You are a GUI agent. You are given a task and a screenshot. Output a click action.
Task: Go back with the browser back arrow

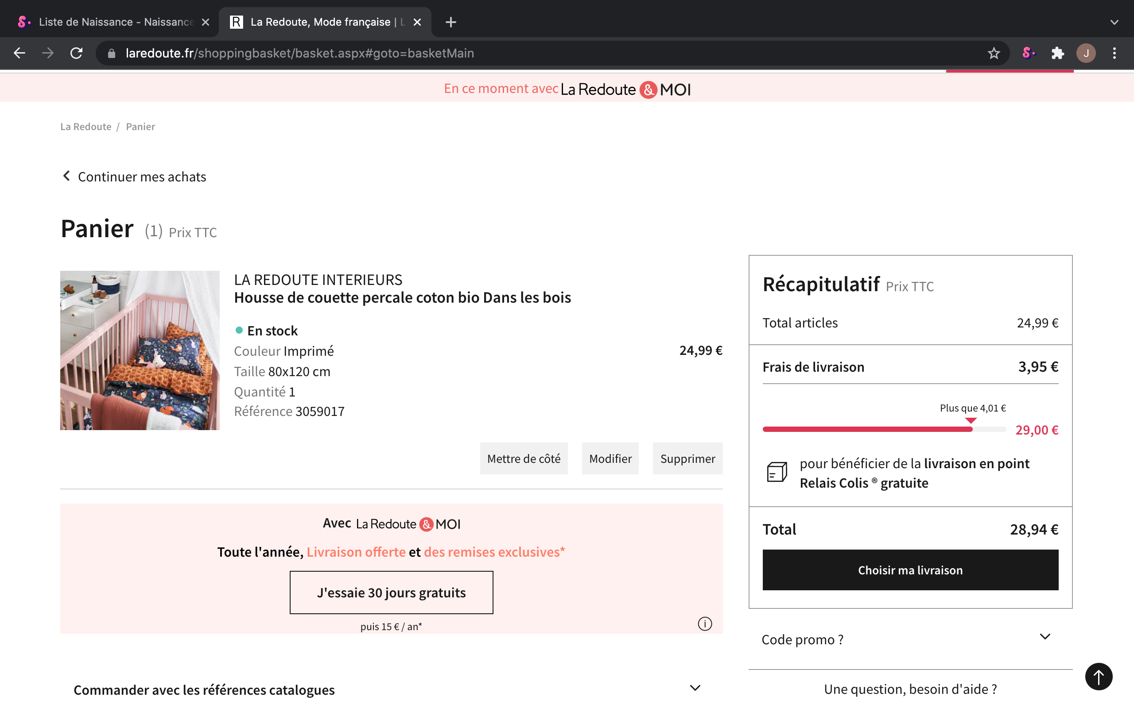(19, 53)
